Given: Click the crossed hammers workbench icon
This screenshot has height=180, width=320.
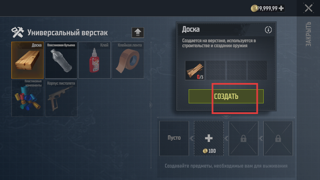Looking at the screenshot, I should click(x=18, y=32).
